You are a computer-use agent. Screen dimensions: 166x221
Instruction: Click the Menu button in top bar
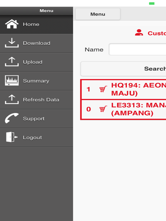coord(98,14)
